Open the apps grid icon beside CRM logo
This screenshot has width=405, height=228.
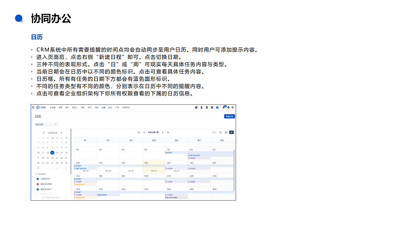(x=33, y=107)
